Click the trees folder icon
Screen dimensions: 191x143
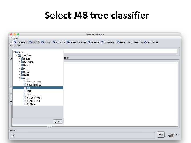(22, 78)
